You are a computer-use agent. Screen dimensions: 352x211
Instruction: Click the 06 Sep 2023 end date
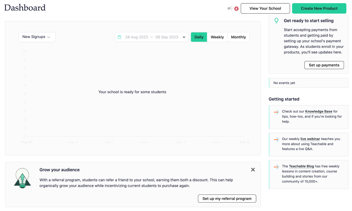[166, 37]
